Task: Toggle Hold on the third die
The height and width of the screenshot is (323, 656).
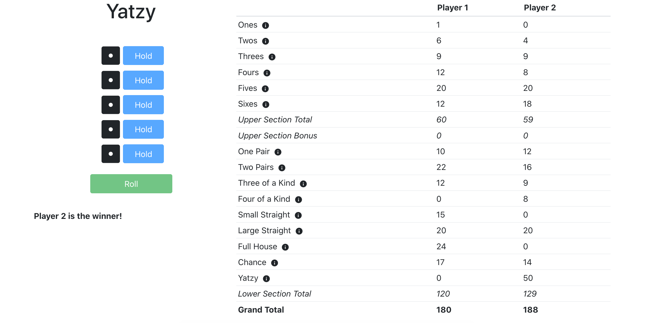Action: pyautogui.click(x=143, y=105)
